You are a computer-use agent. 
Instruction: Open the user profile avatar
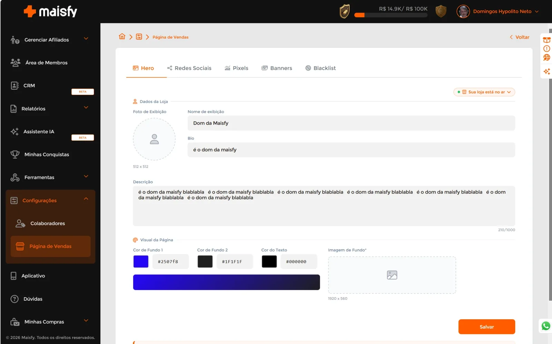463,11
